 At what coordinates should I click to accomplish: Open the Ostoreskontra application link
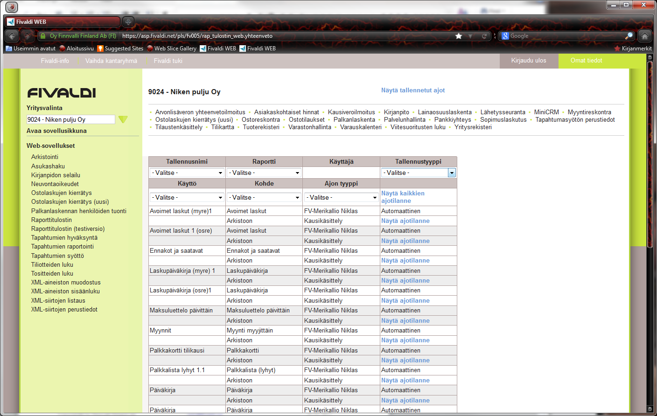point(261,119)
